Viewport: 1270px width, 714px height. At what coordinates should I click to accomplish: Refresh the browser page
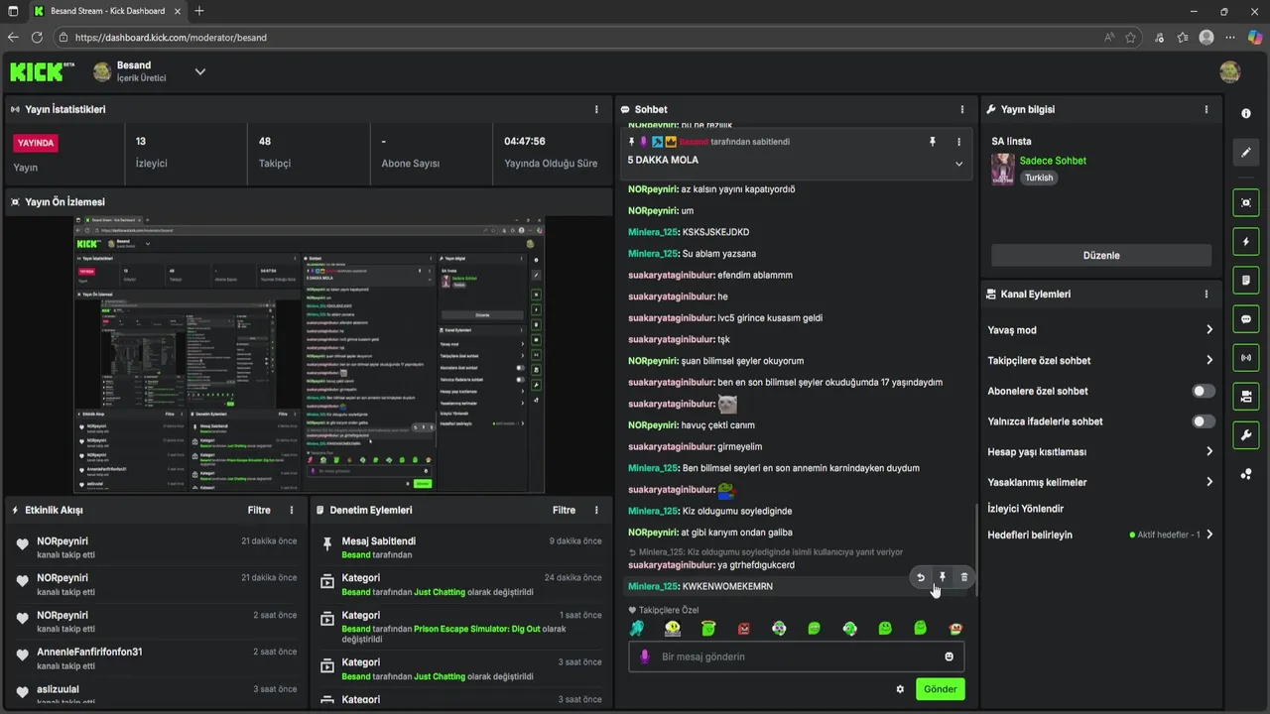(37, 38)
